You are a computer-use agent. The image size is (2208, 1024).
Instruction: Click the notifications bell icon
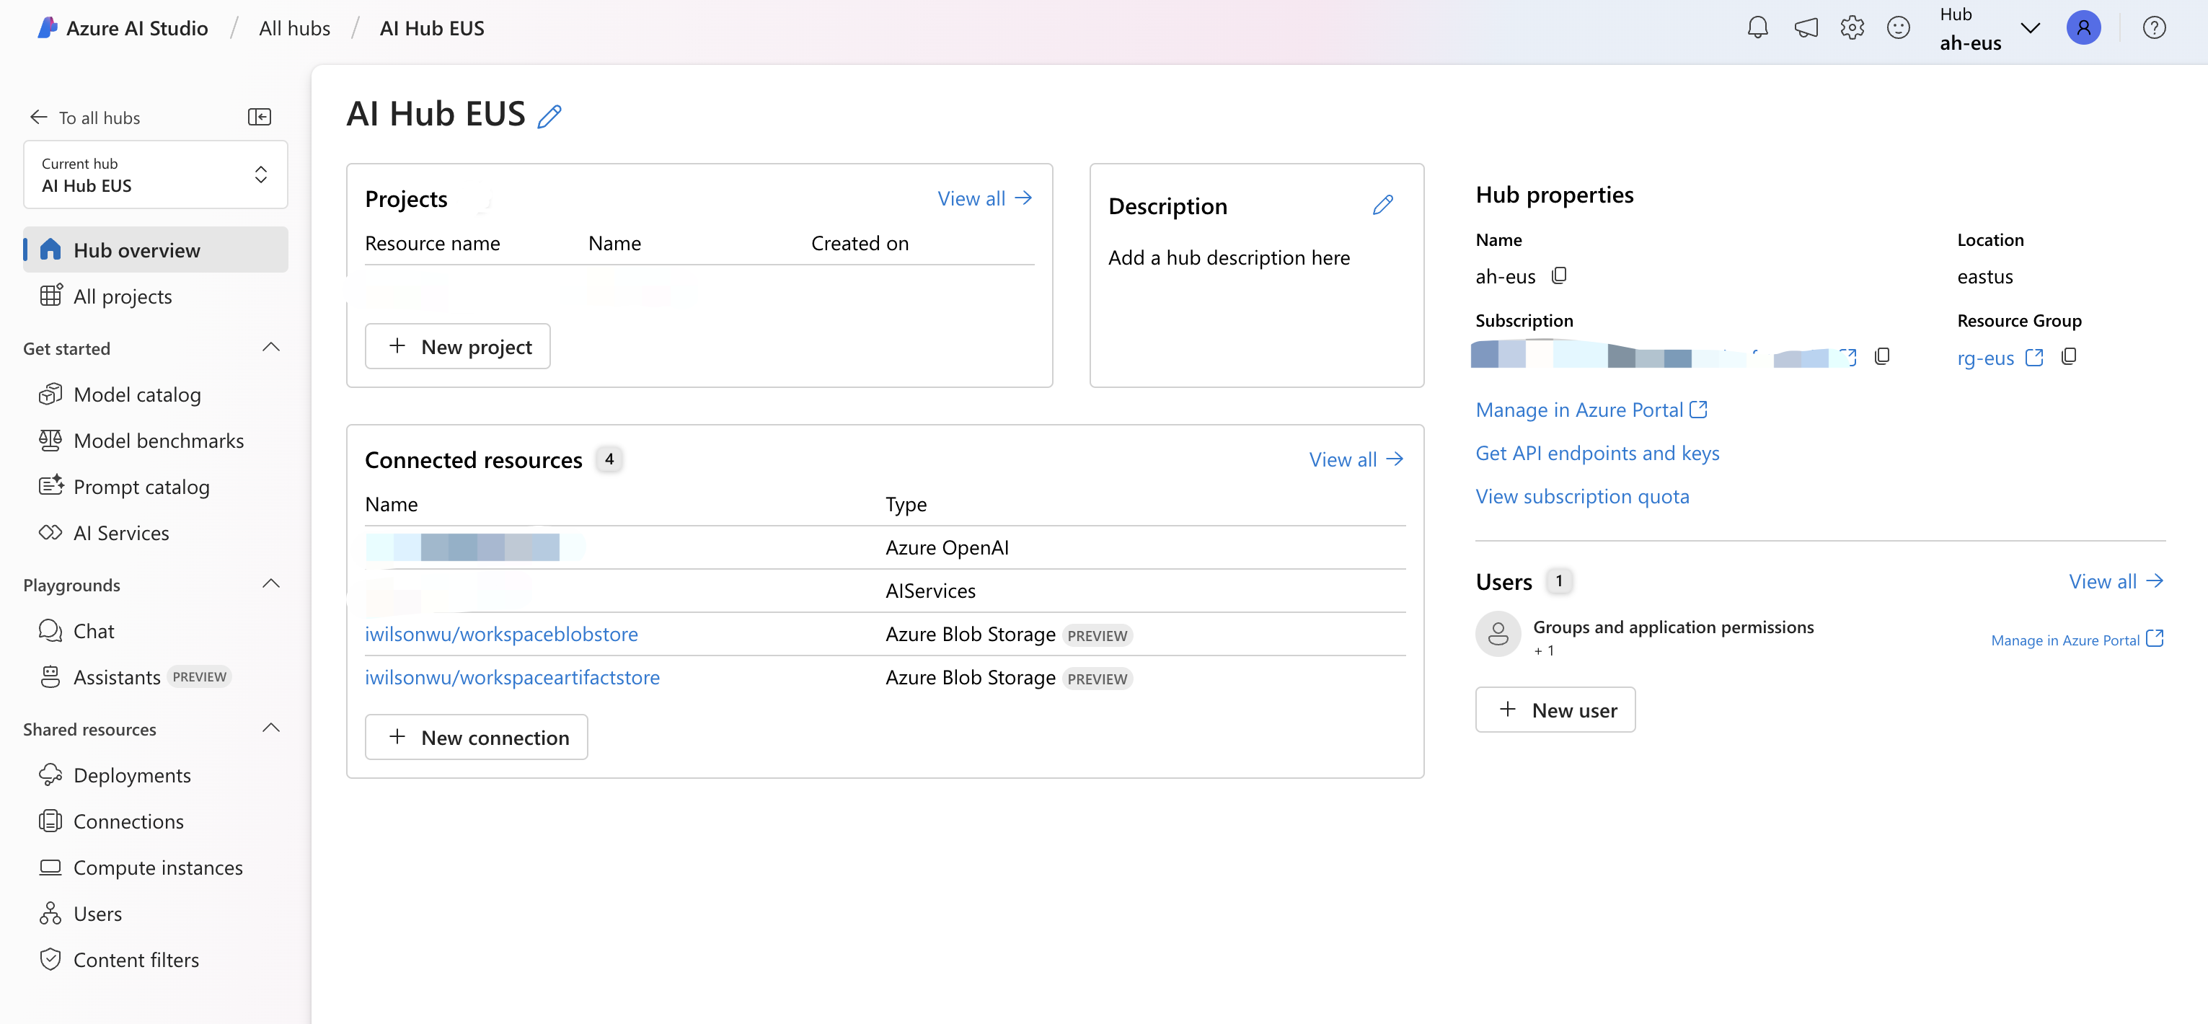[x=1759, y=27]
